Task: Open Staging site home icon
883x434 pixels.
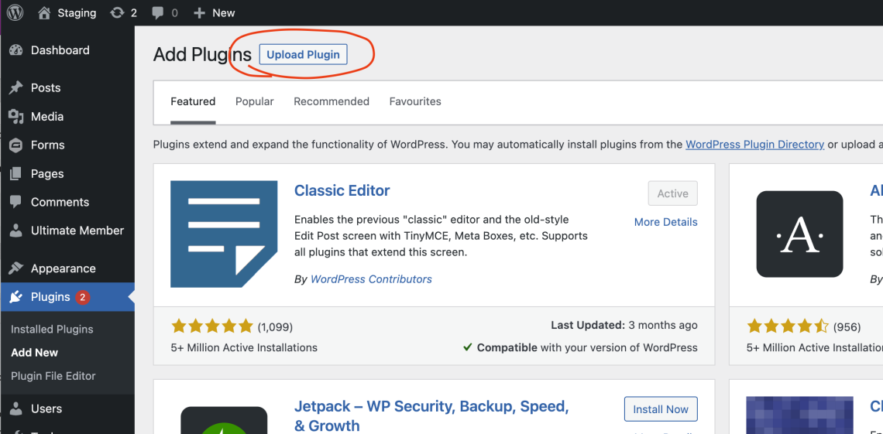Action: [x=45, y=12]
